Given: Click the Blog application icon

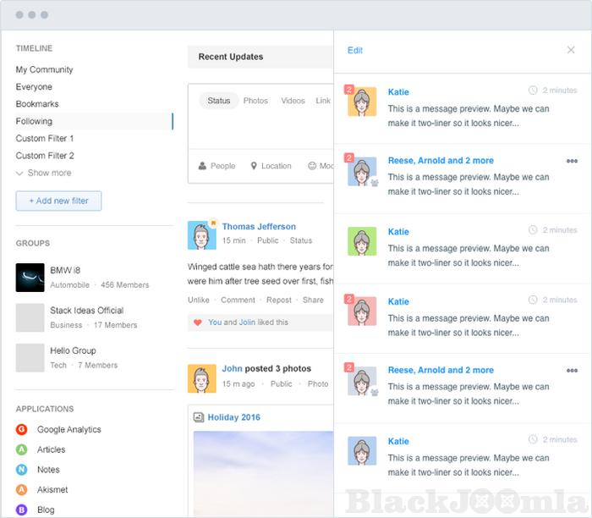Looking at the screenshot, I should [x=22, y=510].
